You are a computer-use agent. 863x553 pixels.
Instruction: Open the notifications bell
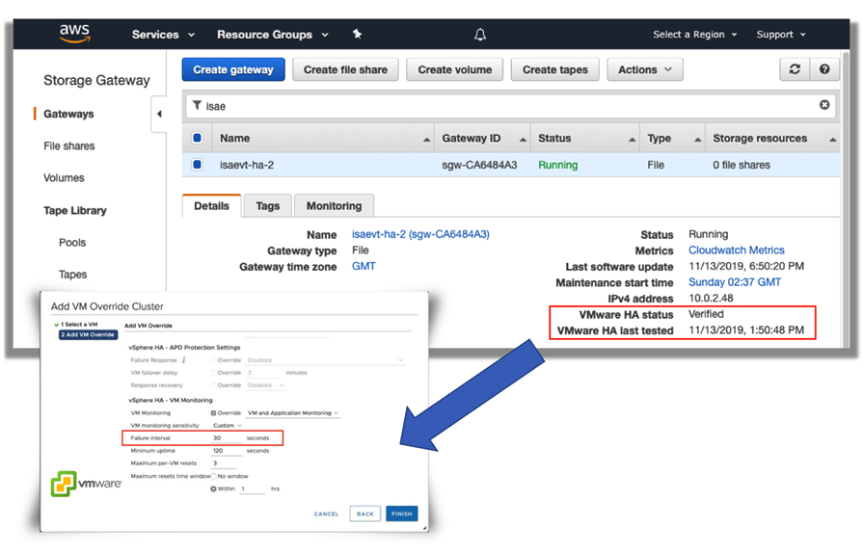coord(479,35)
